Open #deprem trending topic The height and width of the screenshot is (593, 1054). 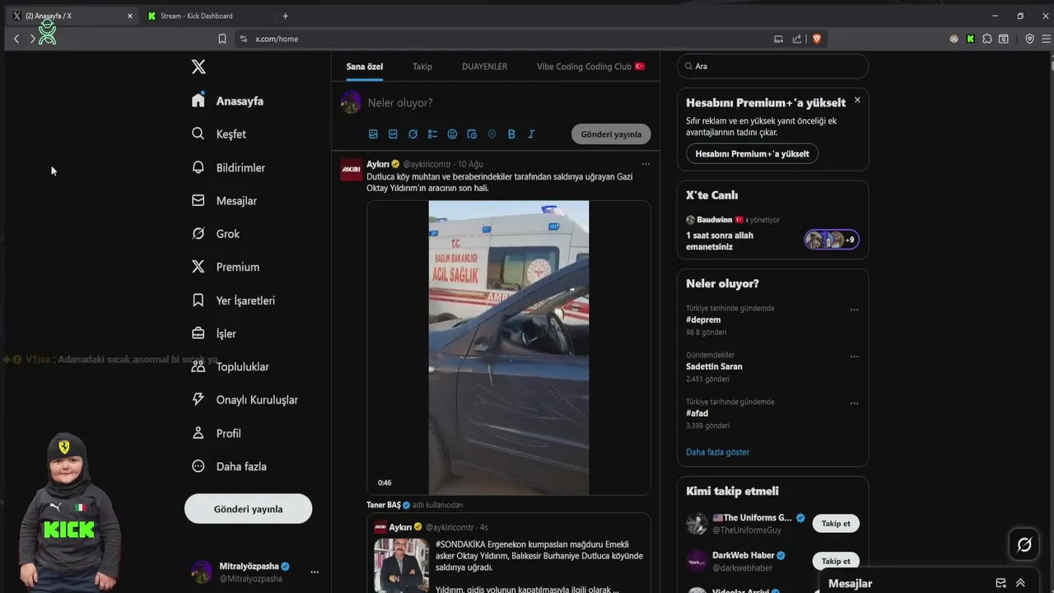point(703,320)
